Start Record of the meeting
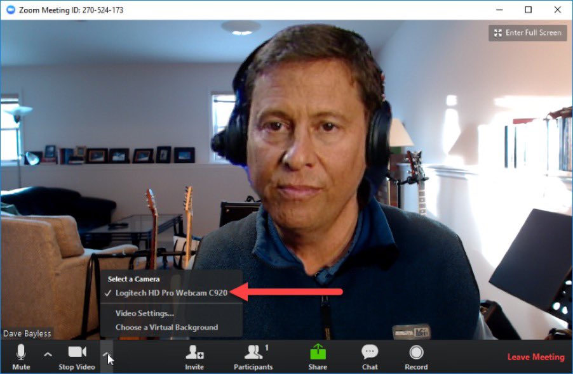 [x=416, y=357]
